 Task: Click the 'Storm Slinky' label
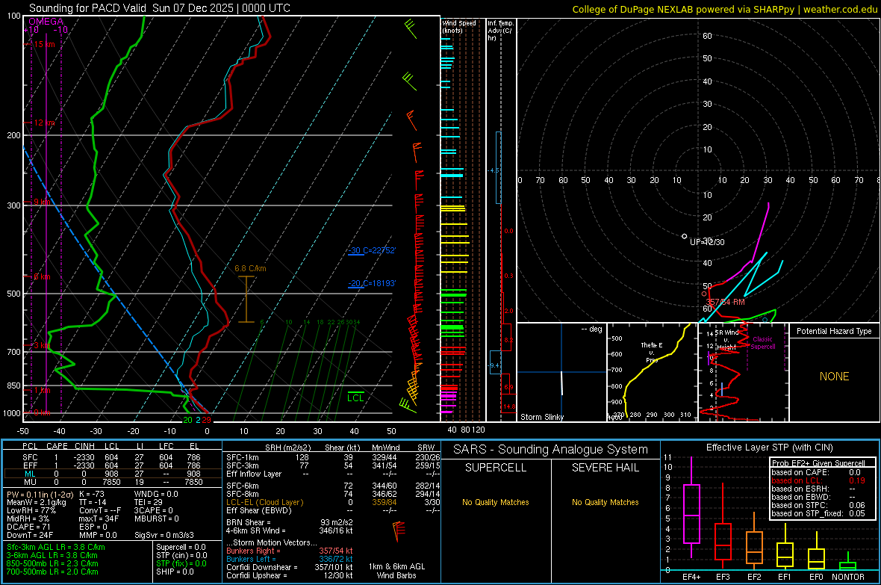[x=541, y=417]
